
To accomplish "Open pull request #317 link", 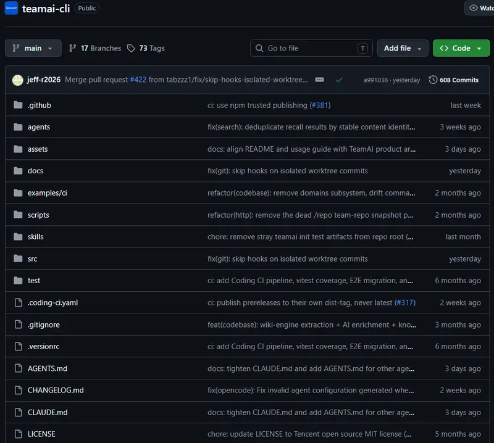I will (405, 302).
